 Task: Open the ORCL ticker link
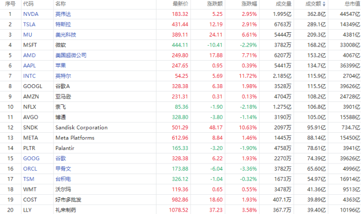[x=30, y=169]
